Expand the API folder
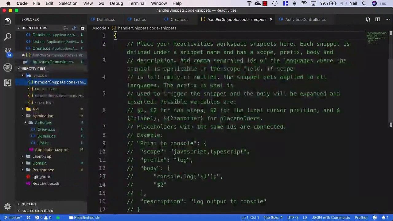Screen dimensions: 393x221 point(36,109)
